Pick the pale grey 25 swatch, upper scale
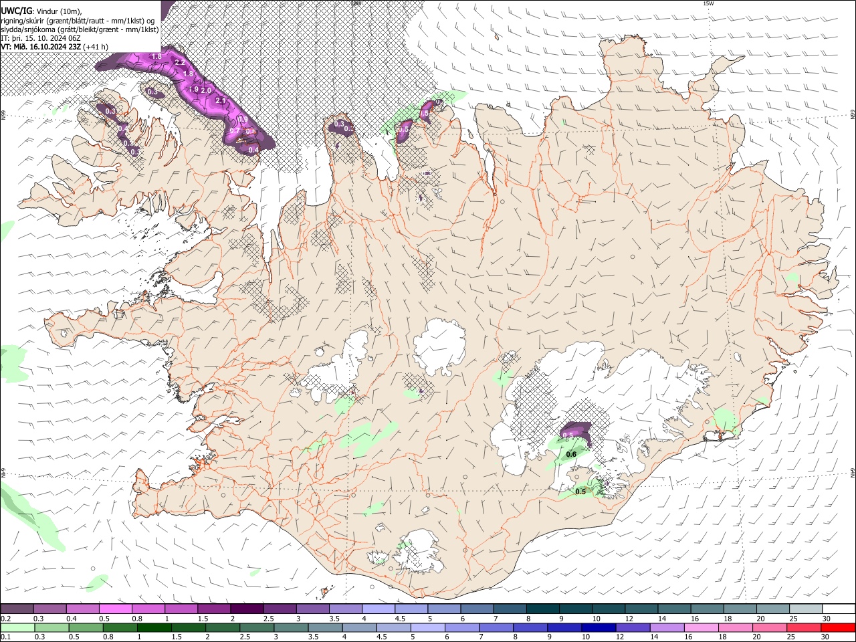Image resolution: width=856 pixels, height=642 pixels. (807, 609)
